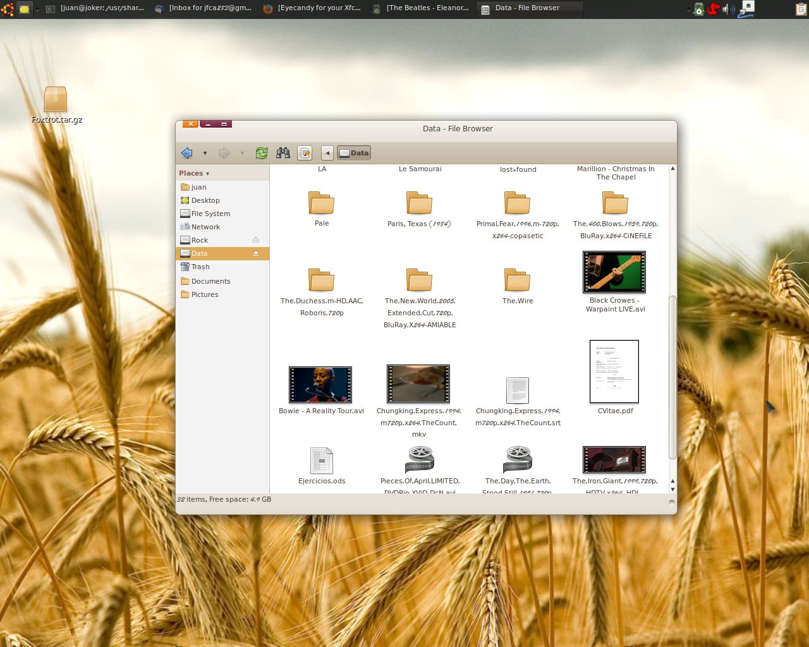Select The.New.World.2005 folder icon
This screenshot has height=647, width=809.
[419, 280]
